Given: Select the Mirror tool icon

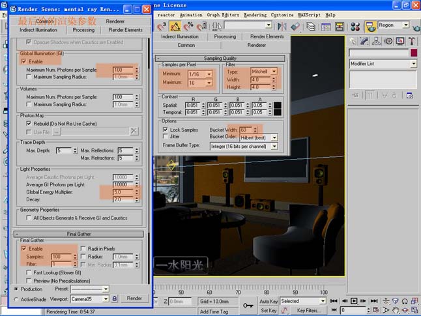Looking at the screenshot, I should click(x=282, y=26).
